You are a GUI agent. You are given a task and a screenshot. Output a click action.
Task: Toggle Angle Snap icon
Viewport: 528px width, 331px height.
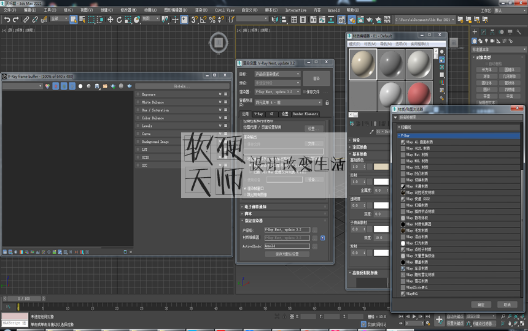tap(203, 20)
